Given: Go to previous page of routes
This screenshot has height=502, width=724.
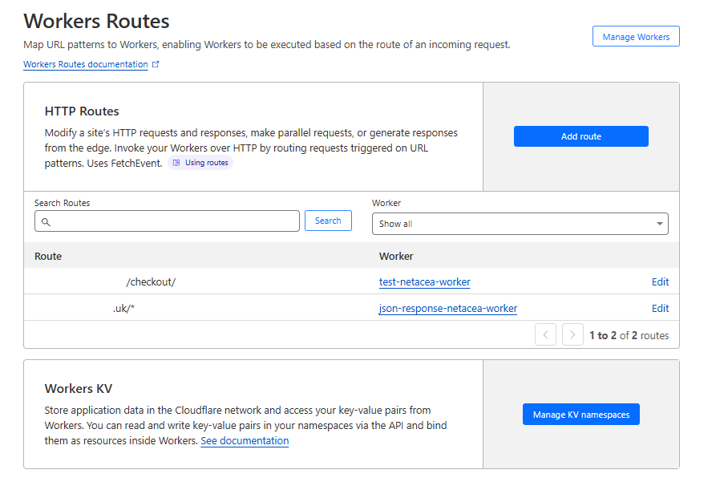Looking at the screenshot, I should click(545, 335).
